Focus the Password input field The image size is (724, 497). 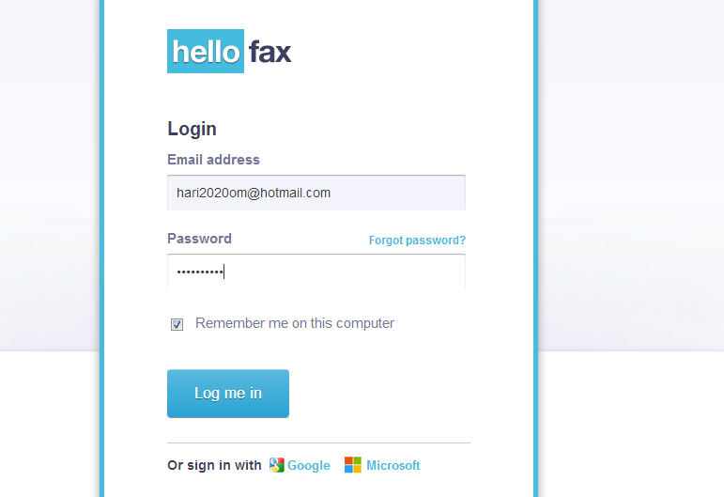(x=316, y=272)
